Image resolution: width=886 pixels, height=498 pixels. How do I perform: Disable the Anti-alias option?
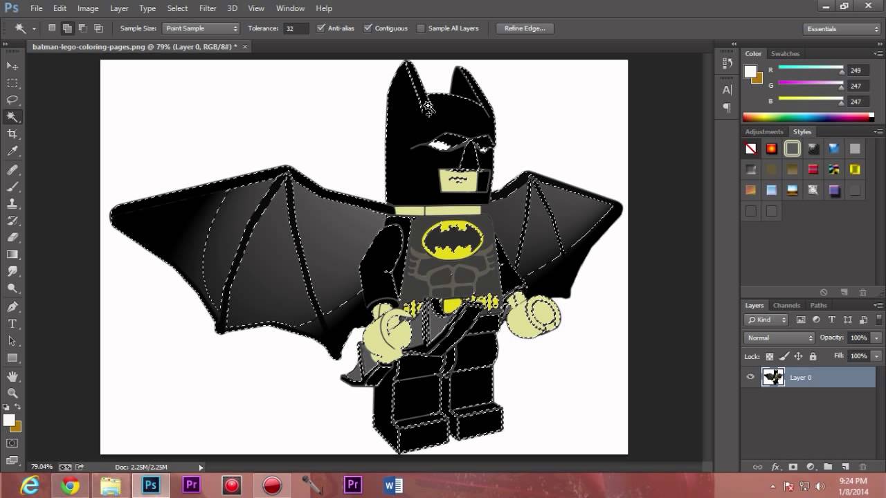(x=320, y=28)
